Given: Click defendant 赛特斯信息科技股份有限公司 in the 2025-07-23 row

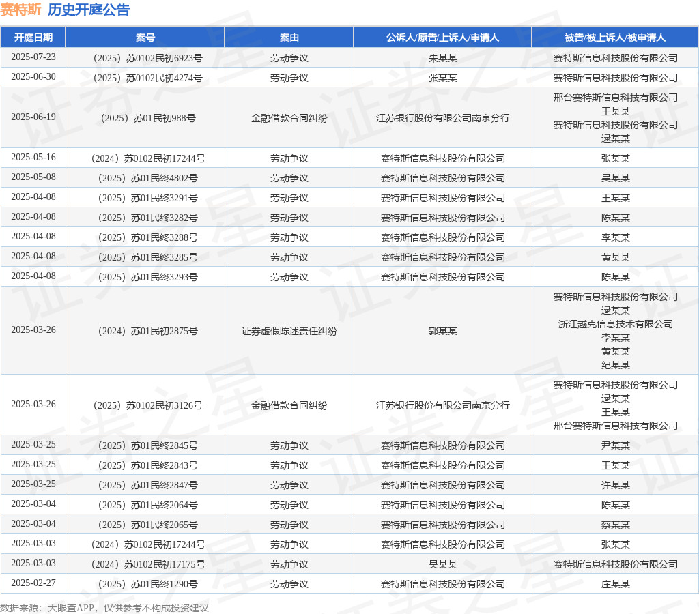Looking at the screenshot, I should tap(615, 58).
